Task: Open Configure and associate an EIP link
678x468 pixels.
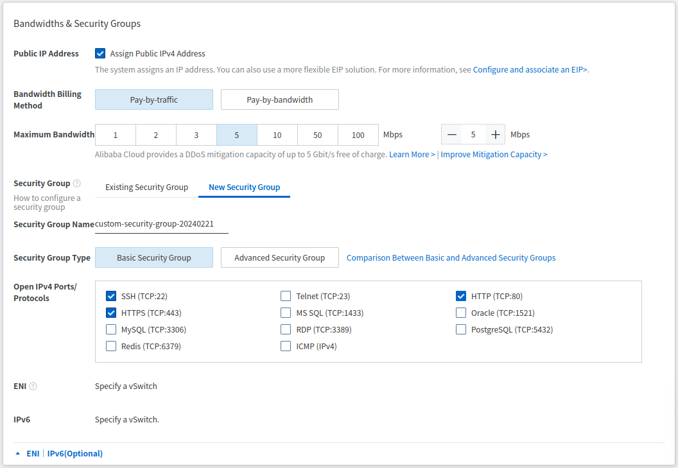Action: point(530,69)
